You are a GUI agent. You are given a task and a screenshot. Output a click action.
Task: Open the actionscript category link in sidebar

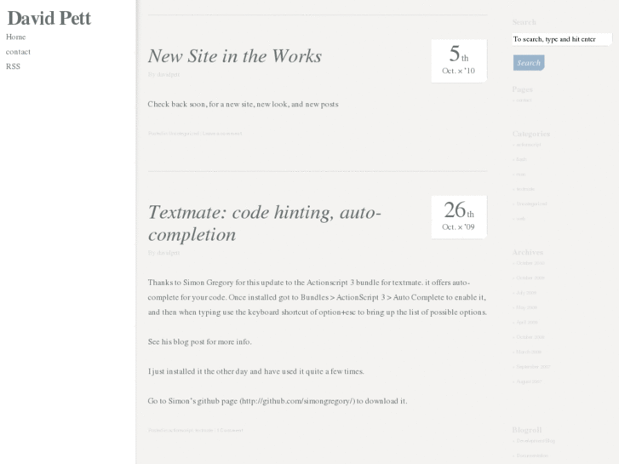(528, 145)
